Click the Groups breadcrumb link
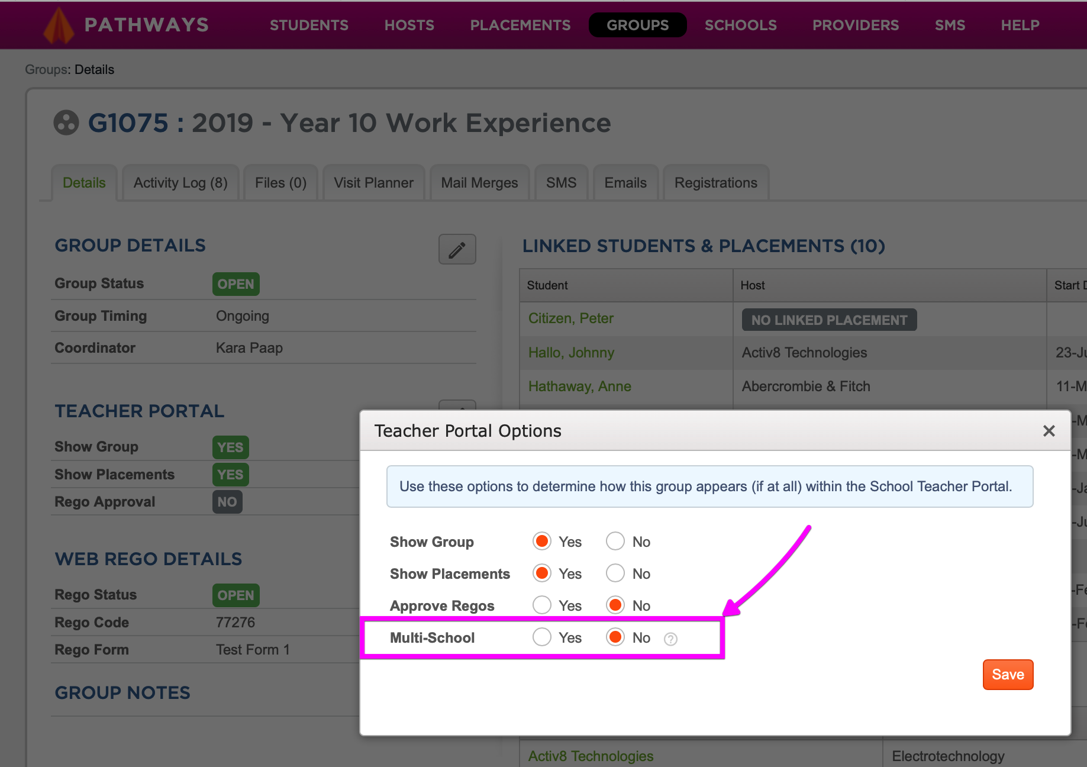This screenshot has height=767, width=1087. [45, 69]
